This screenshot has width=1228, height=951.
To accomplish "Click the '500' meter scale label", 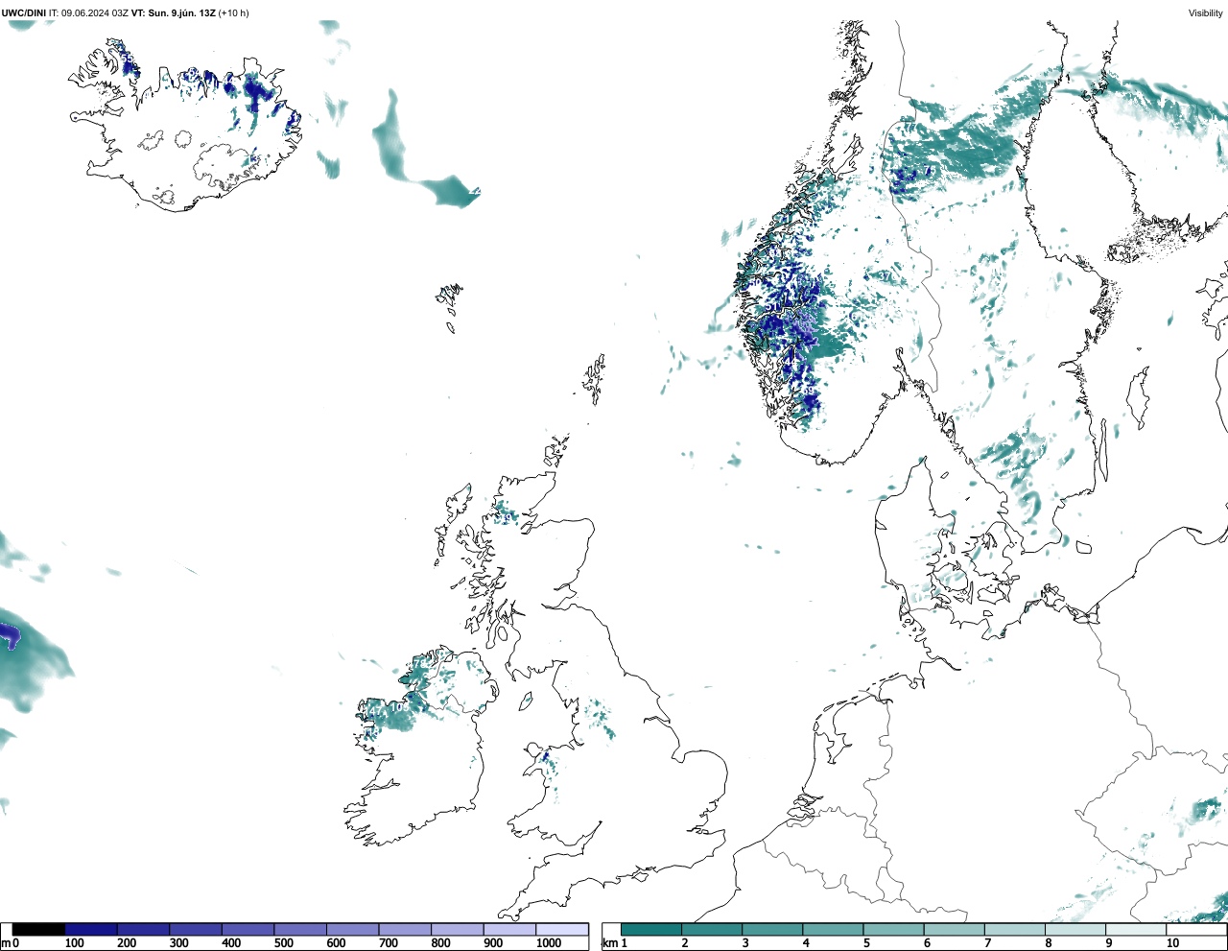I will click(284, 943).
